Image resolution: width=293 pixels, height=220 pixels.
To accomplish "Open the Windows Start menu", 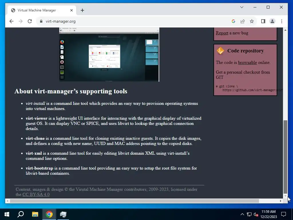I will point(7,214).
